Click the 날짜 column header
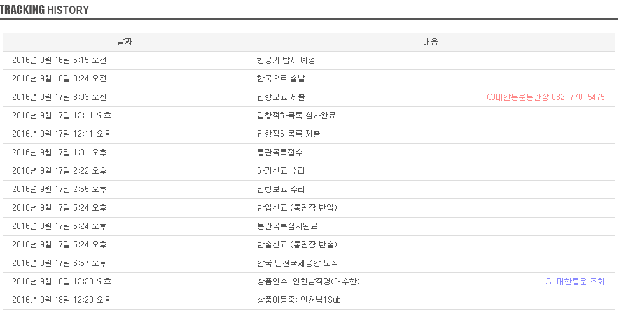Viewport: 640px width, 313px height. point(125,42)
